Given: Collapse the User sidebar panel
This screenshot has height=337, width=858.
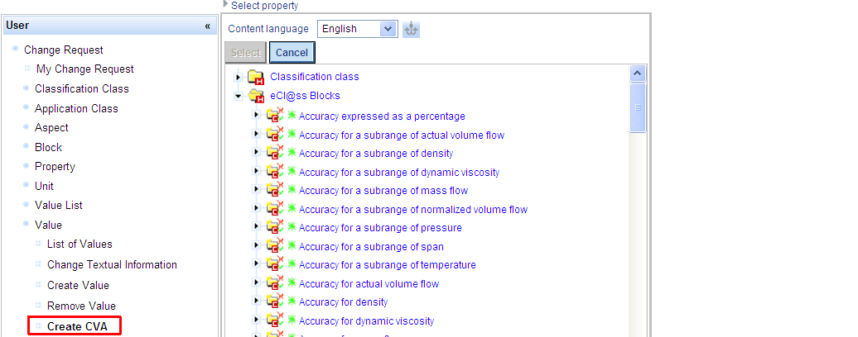Looking at the screenshot, I should [207, 26].
